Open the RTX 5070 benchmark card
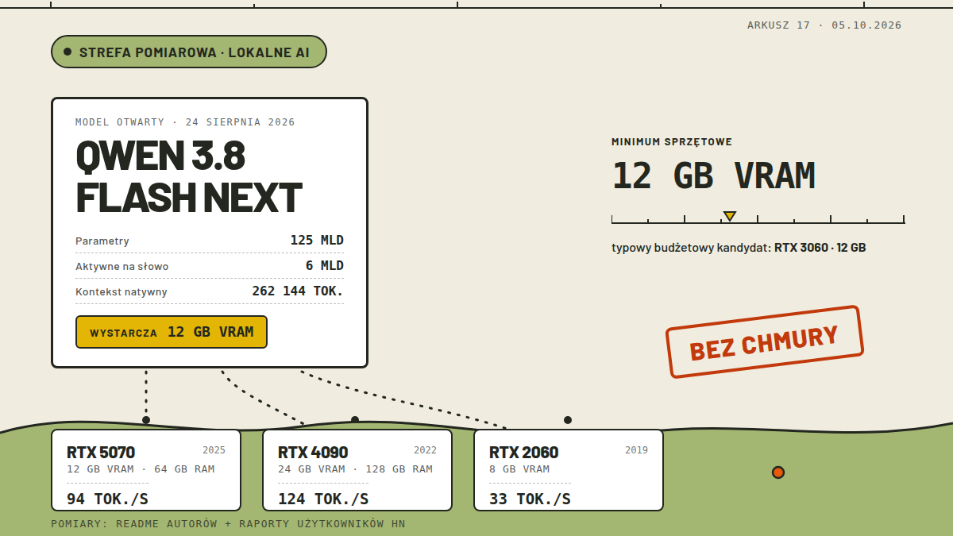The height and width of the screenshot is (536, 953). [x=146, y=470]
